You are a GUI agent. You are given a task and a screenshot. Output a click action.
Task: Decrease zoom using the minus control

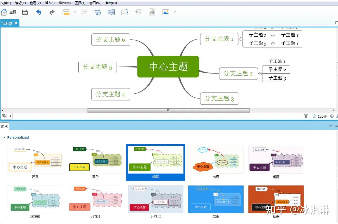pos(314,116)
